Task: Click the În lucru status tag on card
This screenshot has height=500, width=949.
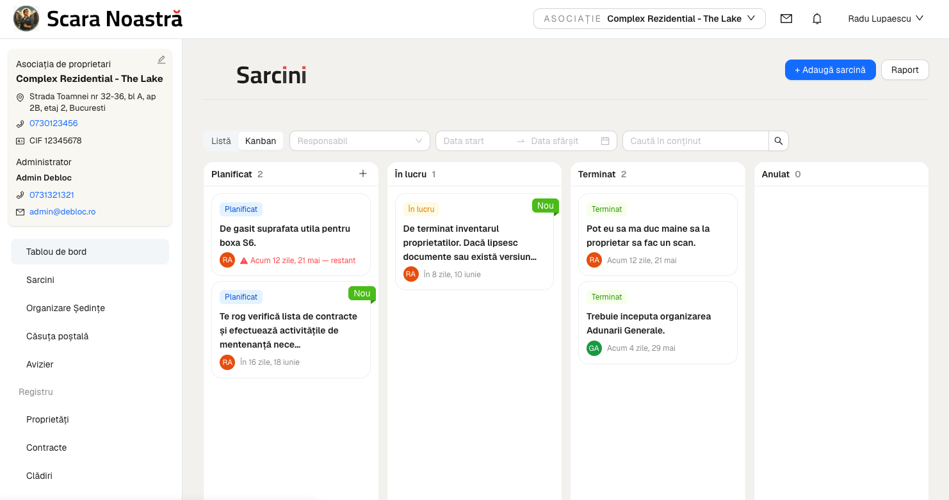Action: [421, 209]
